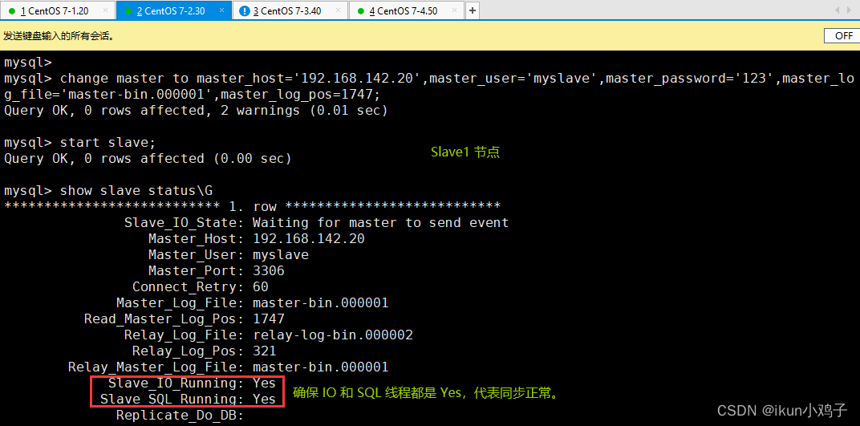Click the Slave_SQL_Running Yes value
The width and height of the screenshot is (860, 426).
265,400
